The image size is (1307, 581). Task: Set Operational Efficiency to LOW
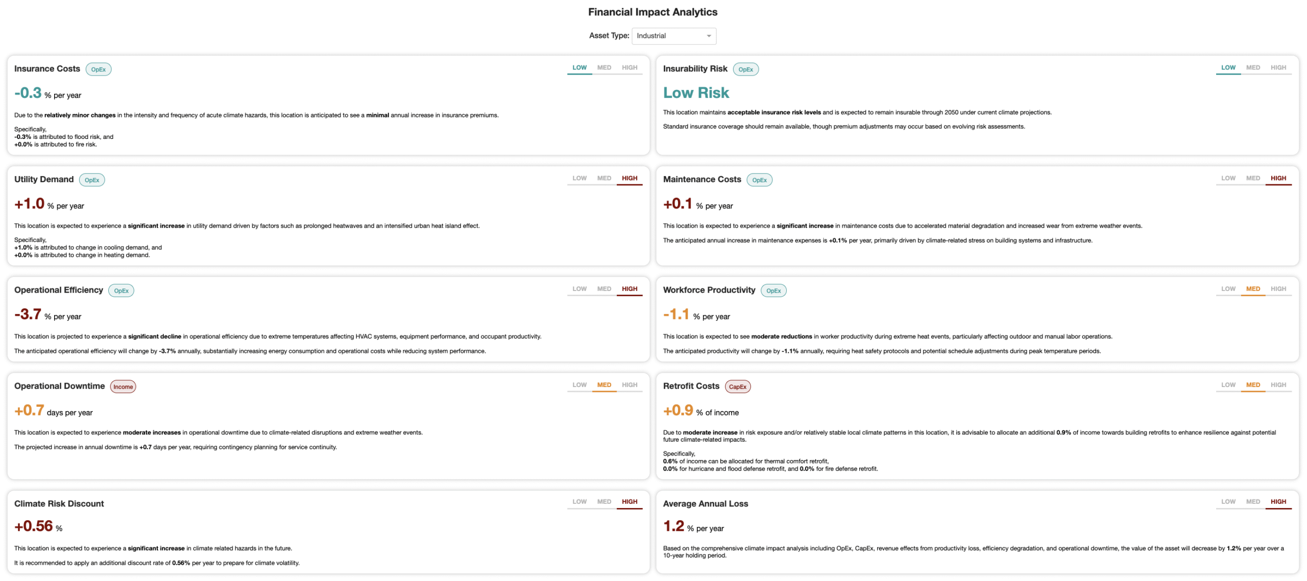(x=579, y=289)
